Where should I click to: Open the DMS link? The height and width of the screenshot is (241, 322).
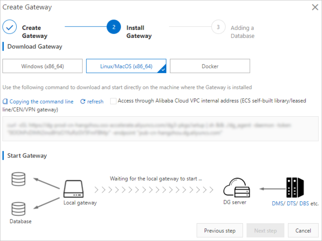(277, 203)
